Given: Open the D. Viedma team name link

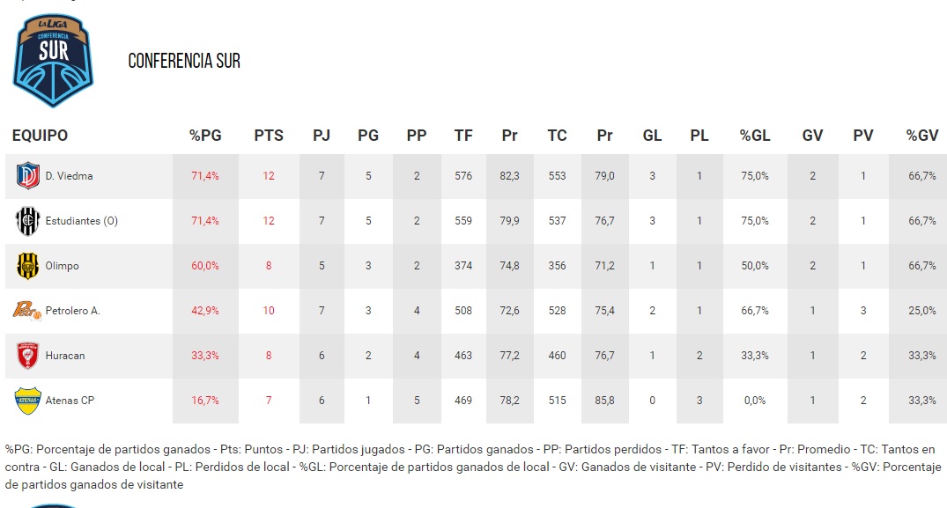Looking at the screenshot, I should tap(69, 176).
